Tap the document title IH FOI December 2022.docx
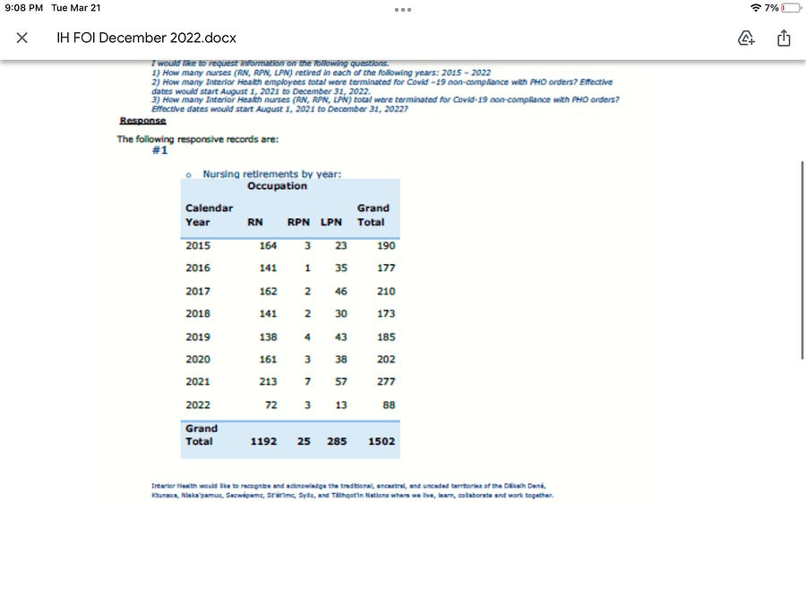 pos(147,38)
